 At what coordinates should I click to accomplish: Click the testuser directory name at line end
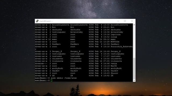point(116,56)
